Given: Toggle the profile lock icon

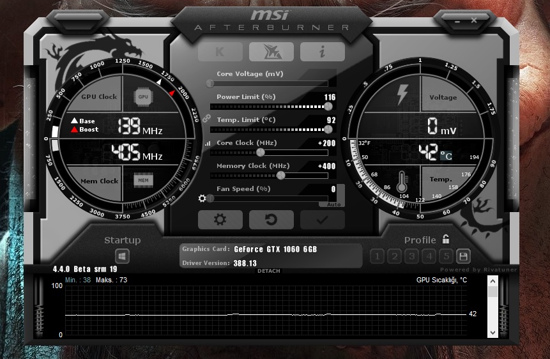Looking at the screenshot, I should [446, 239].
